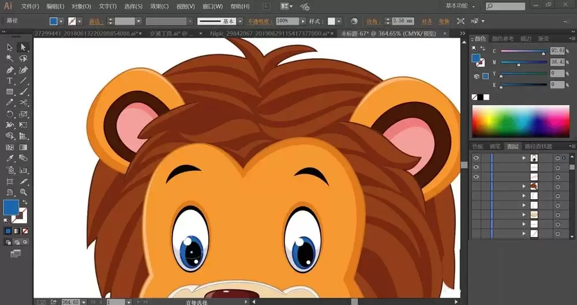Image resolution: width=577 pixels, height=305 pixels.
Task: Select the Scissors tool
Action: pos(24,102)
